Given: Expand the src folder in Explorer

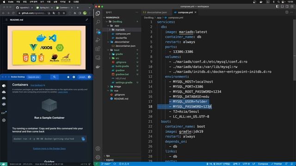Looking at the screenshot, I should (x=110, y=58).
